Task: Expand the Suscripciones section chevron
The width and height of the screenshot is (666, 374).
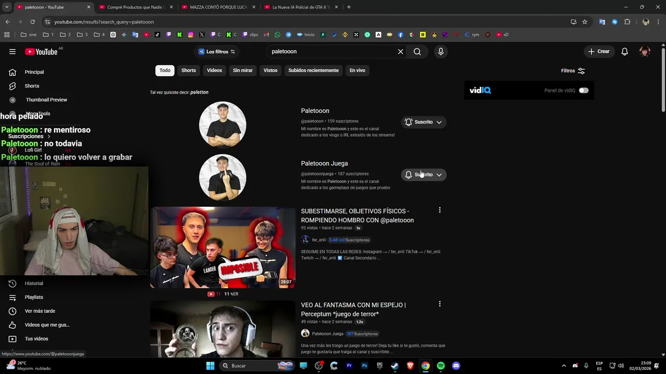Action: click(49, 137)
